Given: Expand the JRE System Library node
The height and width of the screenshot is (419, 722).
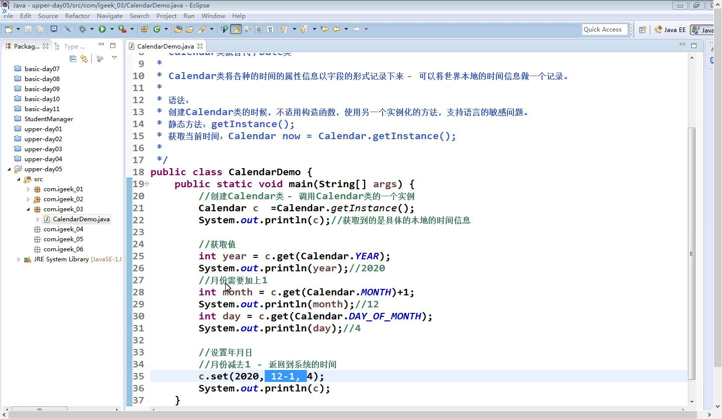Looking at the screenshot, I should tap(19, 259).
